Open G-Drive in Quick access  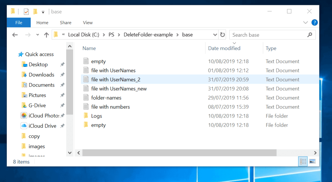click(x=34, y=105)
